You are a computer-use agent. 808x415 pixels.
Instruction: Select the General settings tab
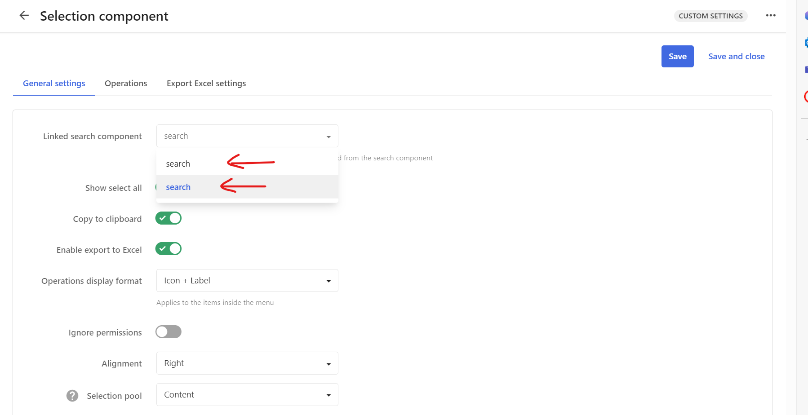[x=54, y=84]
